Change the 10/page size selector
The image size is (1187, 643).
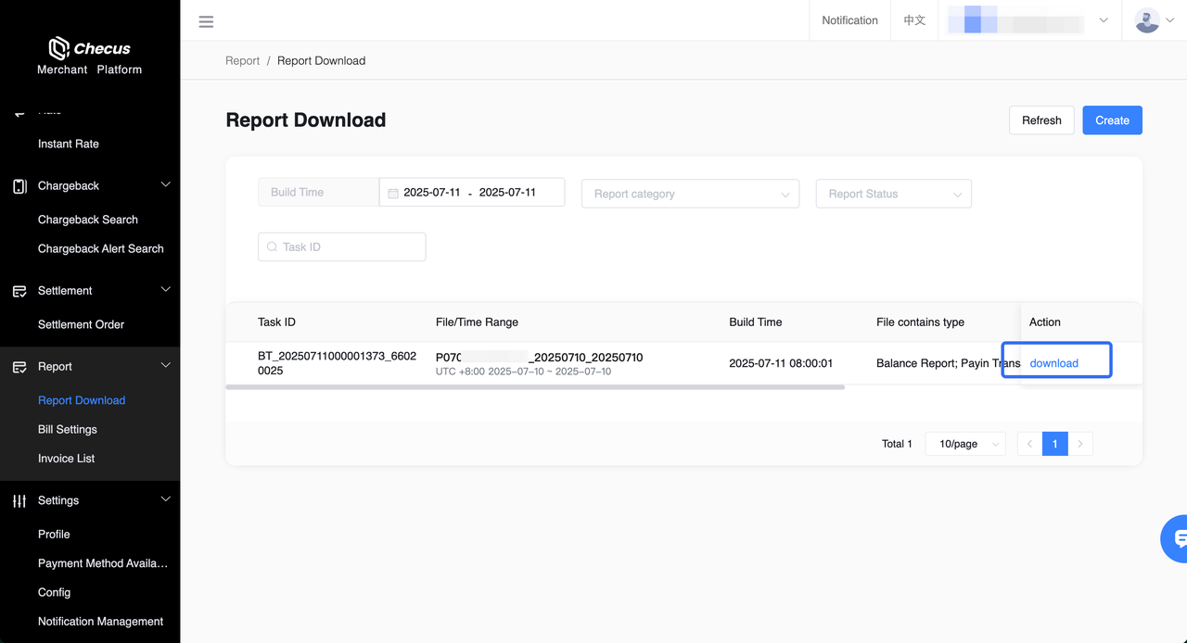pos(965,444)
